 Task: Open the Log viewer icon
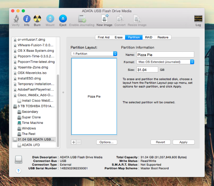pyautogui.click(x=198, y=18)
